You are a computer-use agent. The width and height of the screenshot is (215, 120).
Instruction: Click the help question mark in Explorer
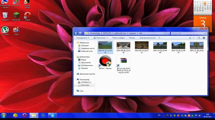[204, 38]
